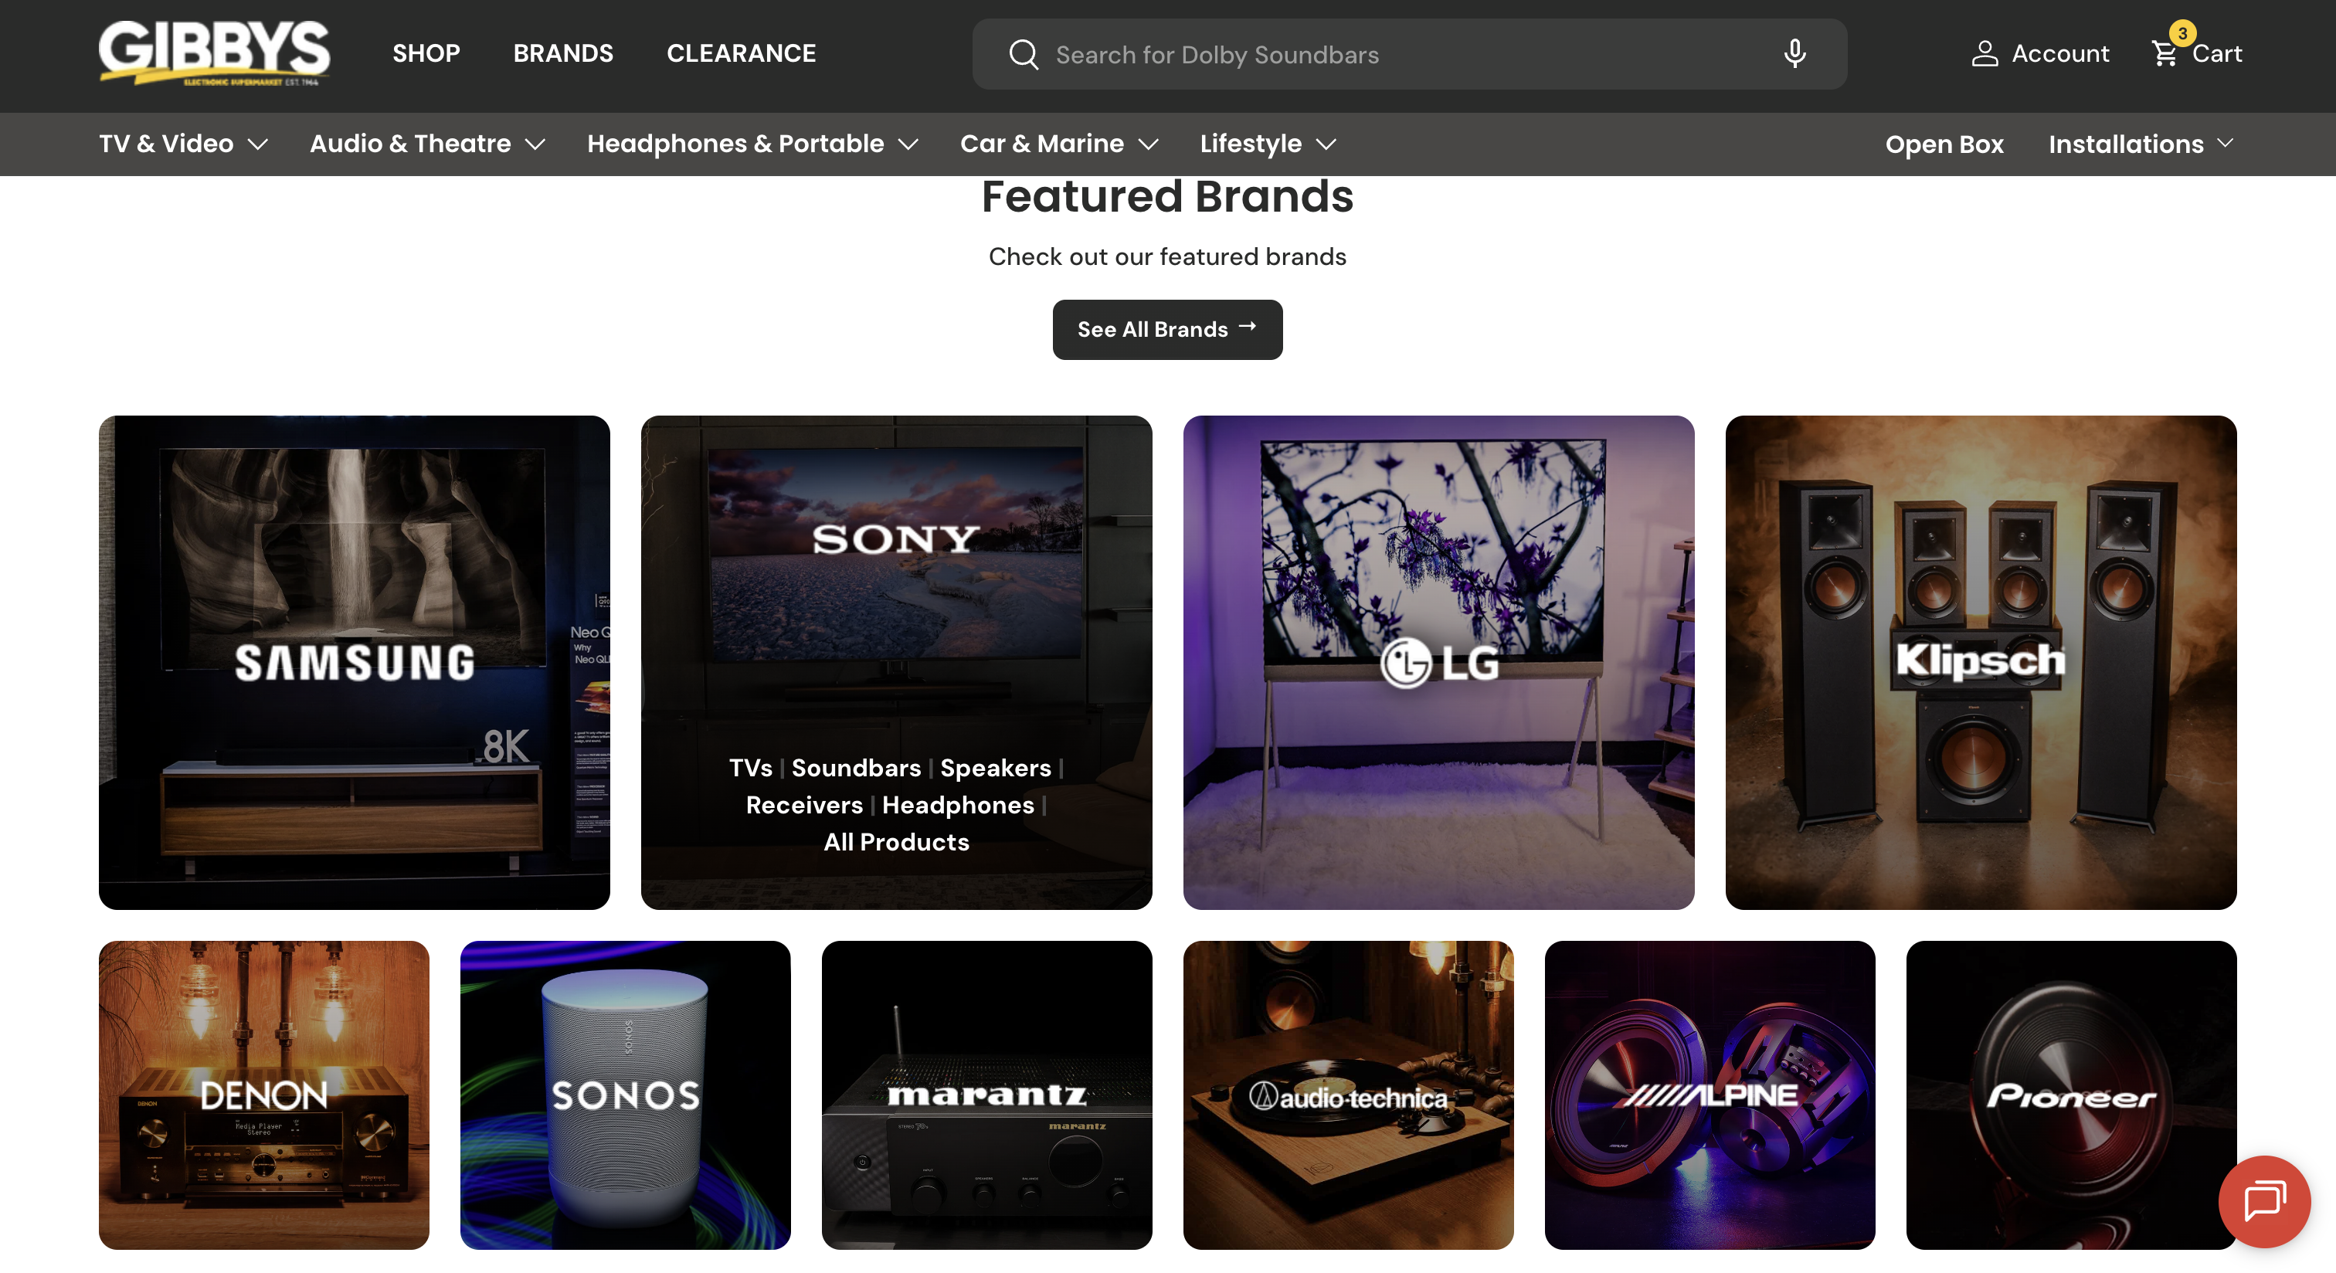The height and width of the screenshot is (1273, 2336).
Task: Open Account link text
Action: 2059,53
